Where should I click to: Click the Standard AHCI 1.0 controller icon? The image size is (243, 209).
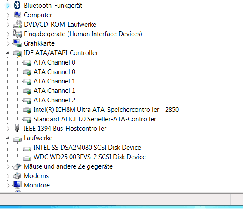coord(27,119)
